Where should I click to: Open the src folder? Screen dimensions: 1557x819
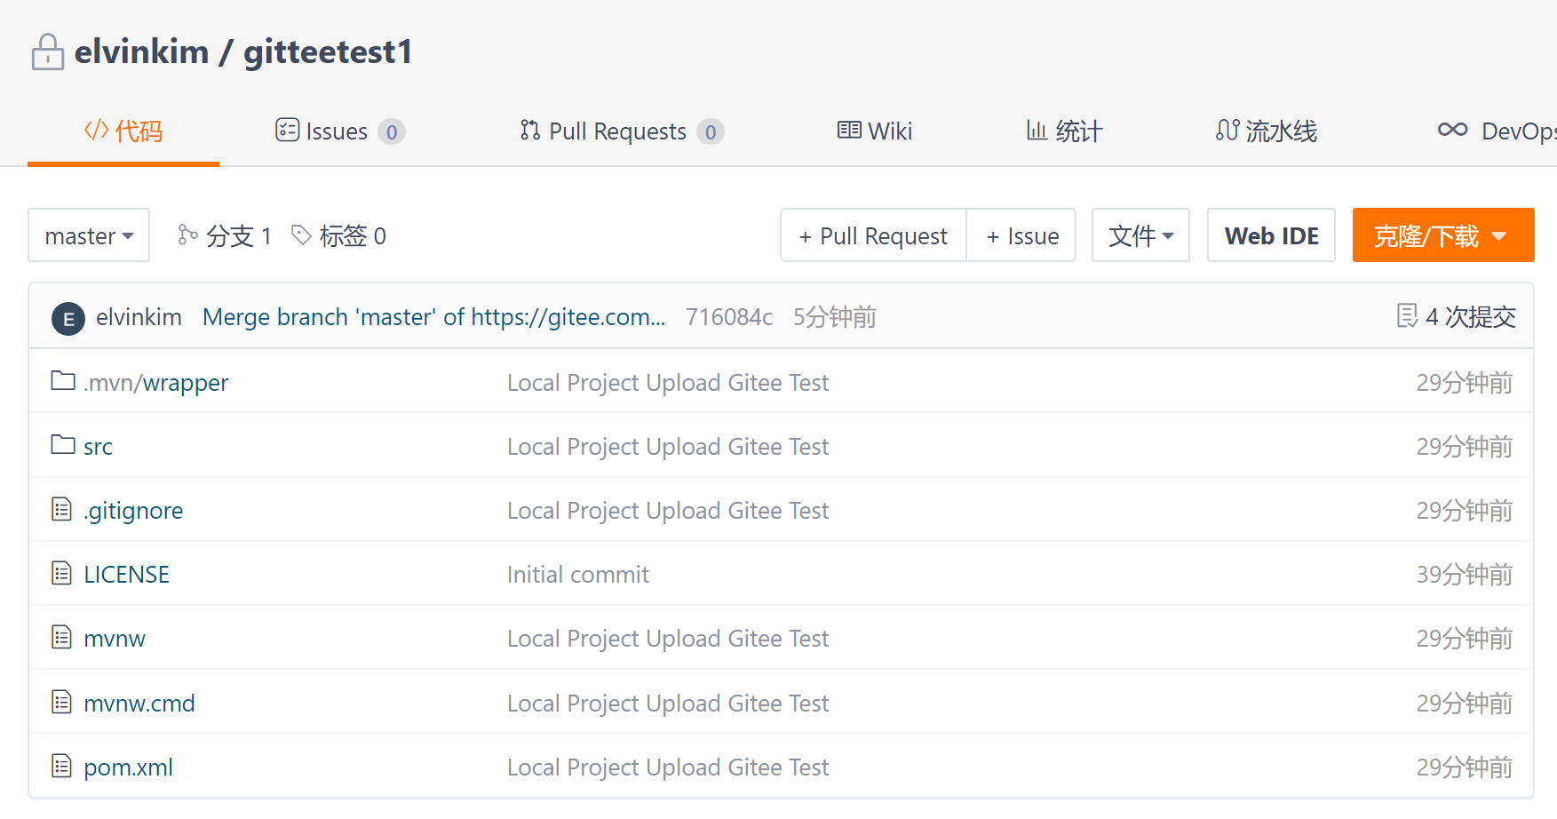tap(98, 447)
